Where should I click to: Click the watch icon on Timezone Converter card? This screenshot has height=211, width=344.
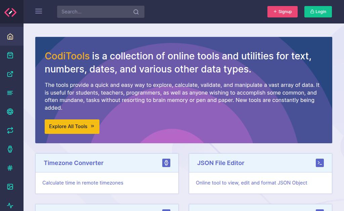tap(166, 163)
